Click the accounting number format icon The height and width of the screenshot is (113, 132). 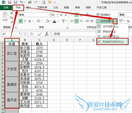(121, 21)
